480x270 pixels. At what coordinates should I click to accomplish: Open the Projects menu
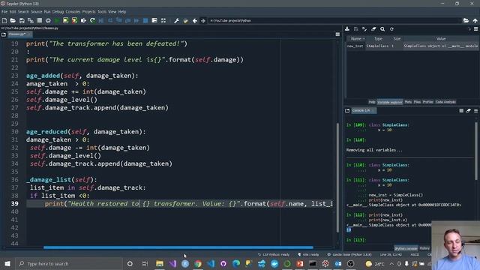coord(88,12)
